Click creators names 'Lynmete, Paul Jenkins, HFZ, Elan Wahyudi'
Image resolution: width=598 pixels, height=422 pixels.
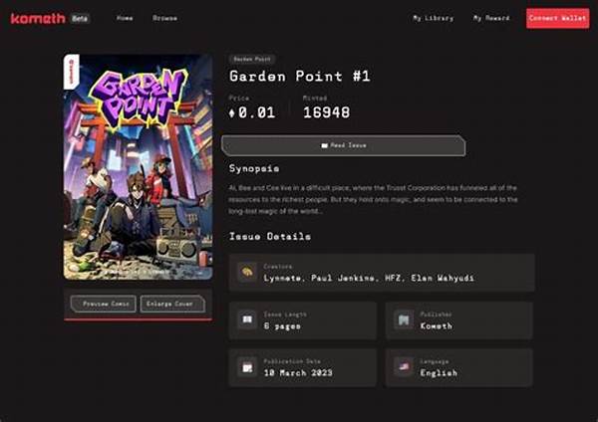pyautogui.click(x=369, y=278)
